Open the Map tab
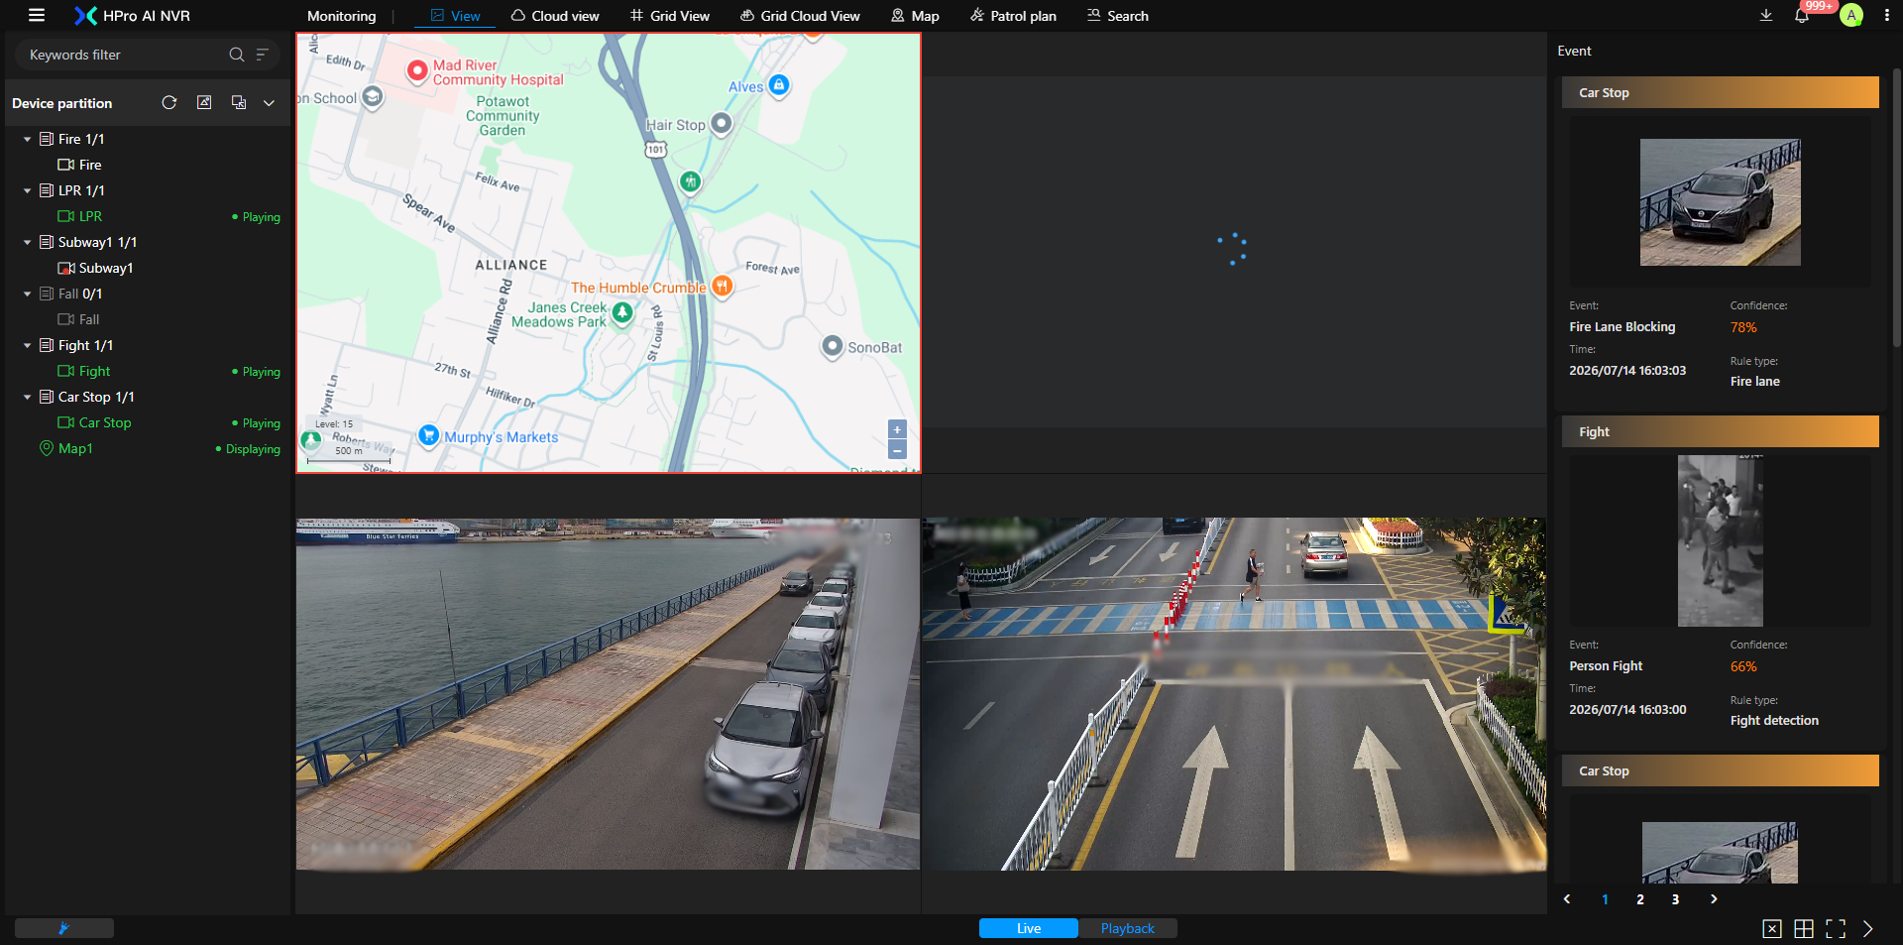The image size is (1903, 945). (x=915, y=16)
